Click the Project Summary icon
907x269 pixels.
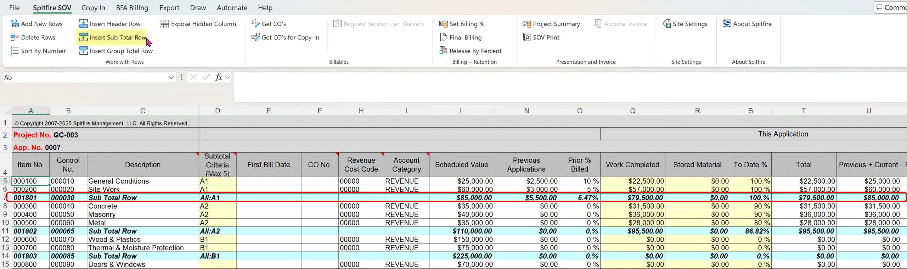pyautogui.click(x=527, y=24)
